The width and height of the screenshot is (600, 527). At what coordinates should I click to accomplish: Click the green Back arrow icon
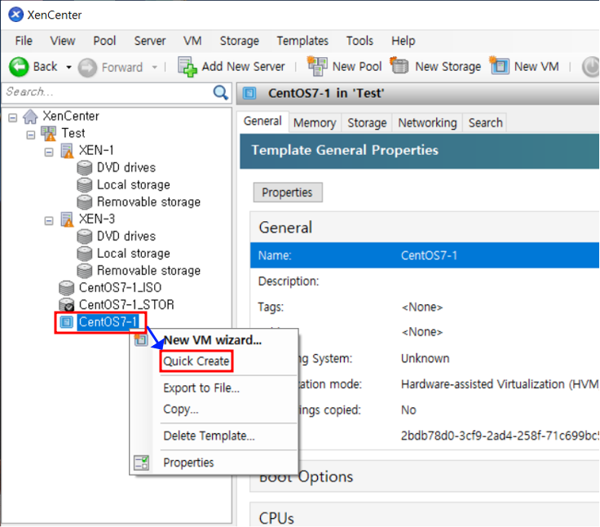coord(19,67)
